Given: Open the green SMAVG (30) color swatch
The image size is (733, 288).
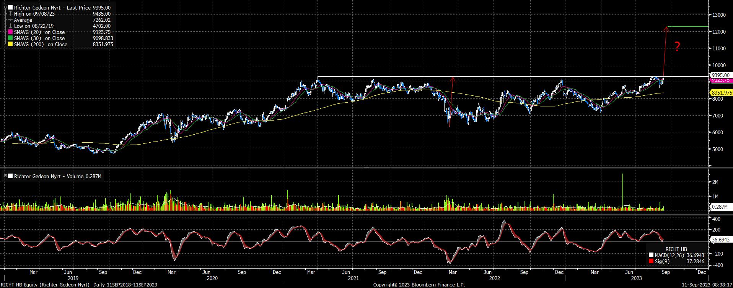Looking at the screenshot, I should [x=10, y=38].
